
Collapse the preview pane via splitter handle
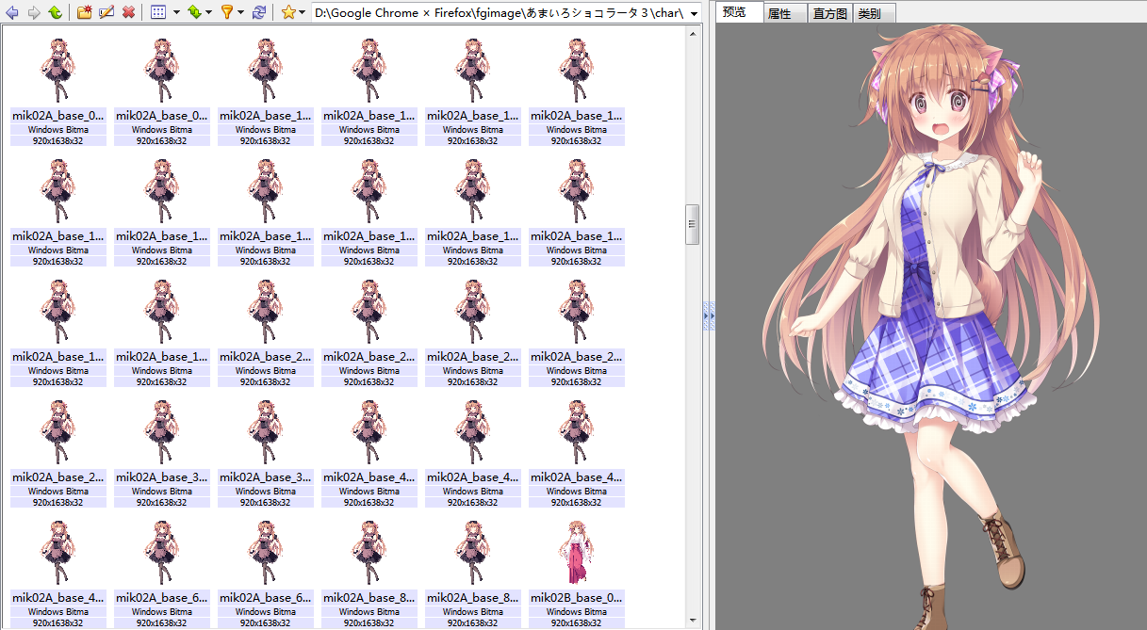[x=709, y=315]
